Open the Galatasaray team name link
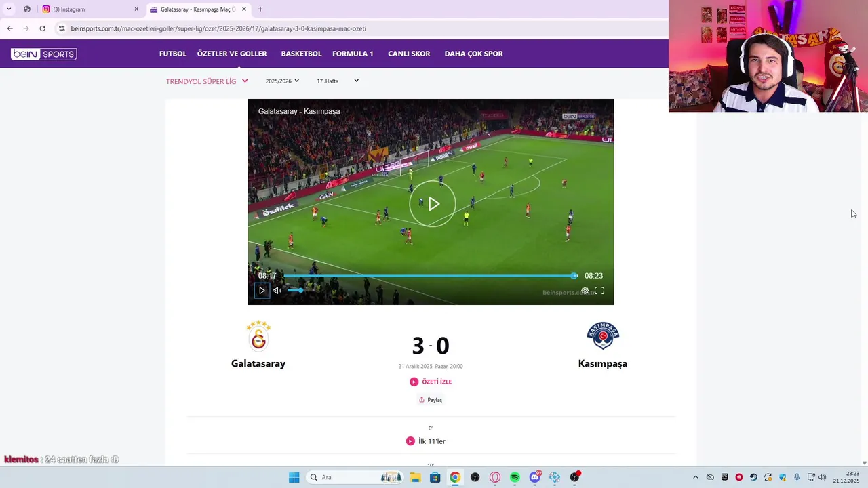Image resolution: width=868 pixels, height=488 pixels. click(258, 363)
